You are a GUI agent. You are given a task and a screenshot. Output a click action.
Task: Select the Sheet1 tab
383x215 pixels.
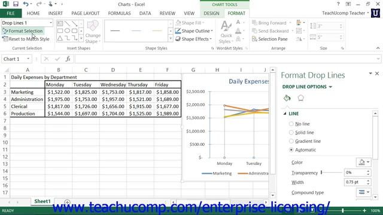(x=42, y=201)
